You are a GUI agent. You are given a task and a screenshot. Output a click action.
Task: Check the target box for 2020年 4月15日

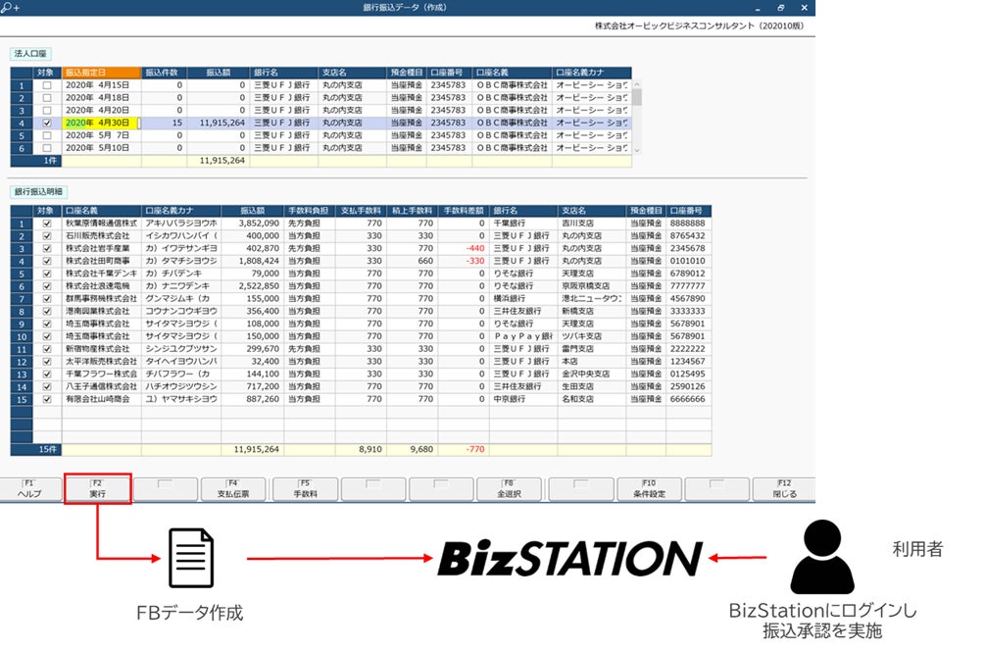click(x=47, y=85)
